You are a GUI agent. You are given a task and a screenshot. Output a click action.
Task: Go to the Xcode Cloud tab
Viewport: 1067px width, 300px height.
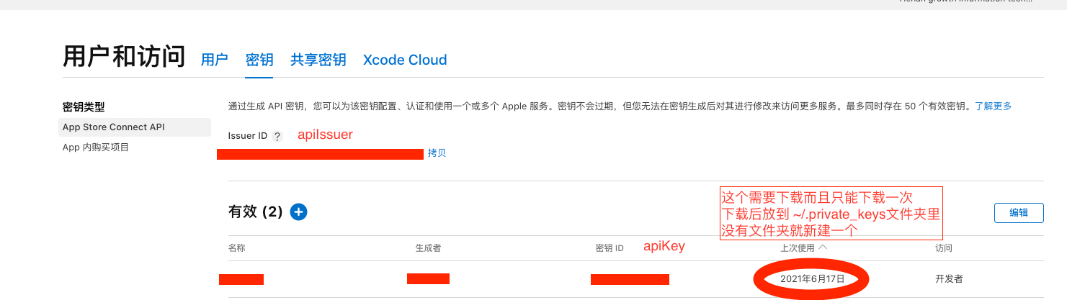click(405, 60)
